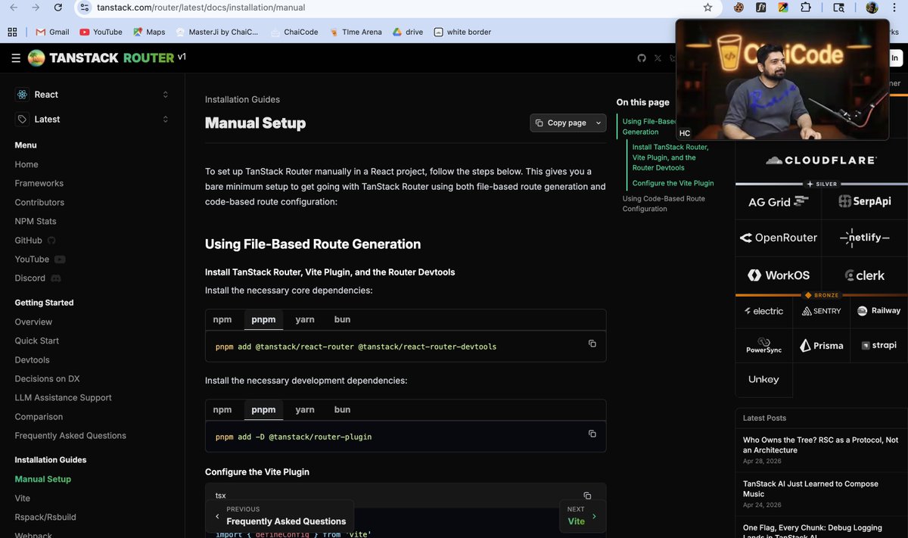The image size is (908, 538).
Task: Jump to Configure the Vite Plugin section
Action: [x=673, y=183]
